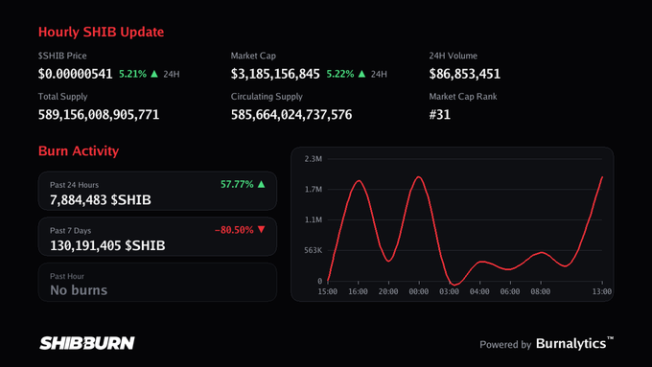Click the 04:00 chart time label

click(479, 291)
